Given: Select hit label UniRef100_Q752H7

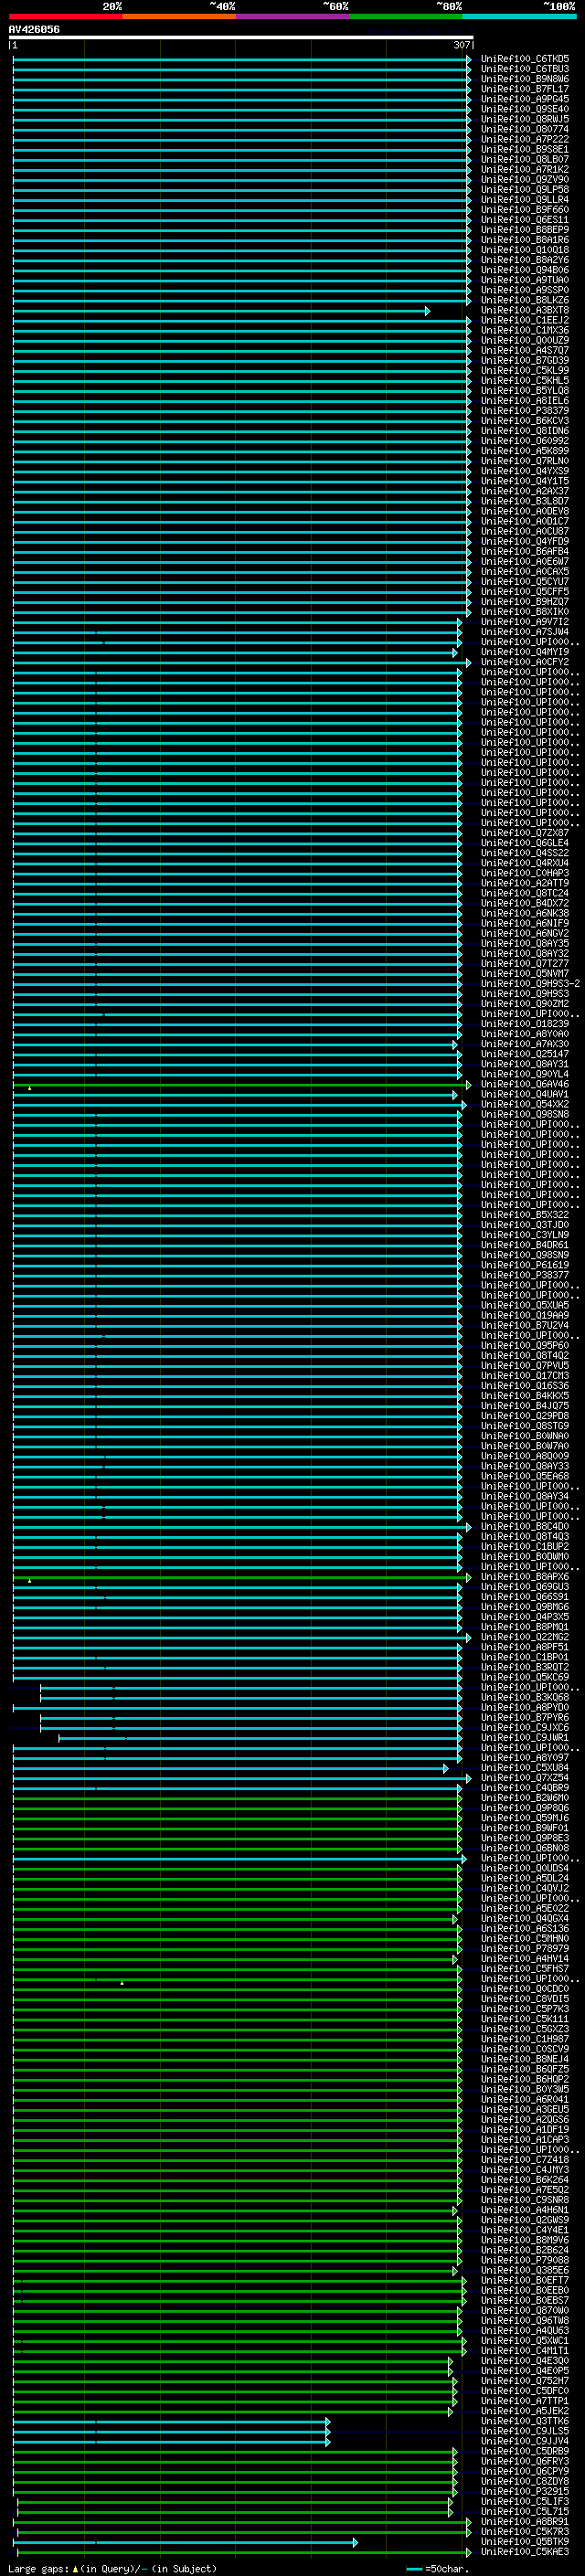Looking at the screenshot, I should pos(525,2380).
